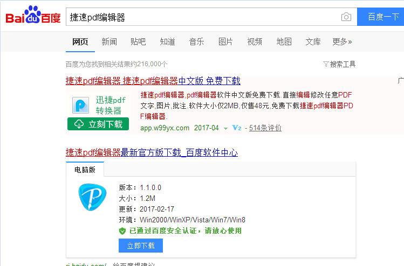This screenshot has width=404, height=266.
Task: Go to the 地图 tab
Action: pyautogui.click(x=284, y=41)
